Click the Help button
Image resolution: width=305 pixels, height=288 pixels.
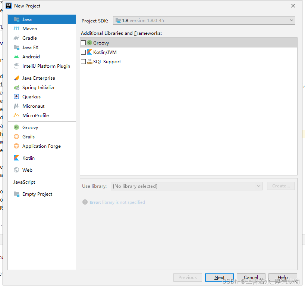coord(283,278)
